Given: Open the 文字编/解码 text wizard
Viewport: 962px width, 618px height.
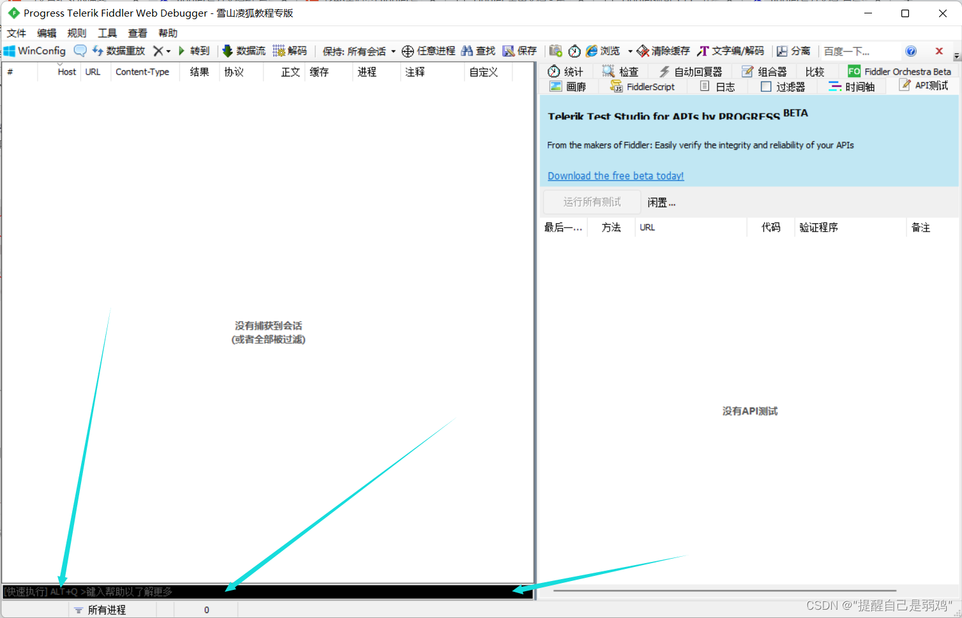Looking at the screenshot, I should point(731,51).
